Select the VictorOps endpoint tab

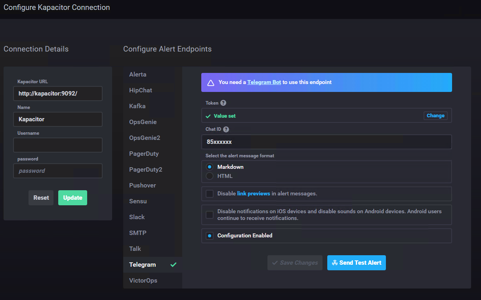[143, 281]
